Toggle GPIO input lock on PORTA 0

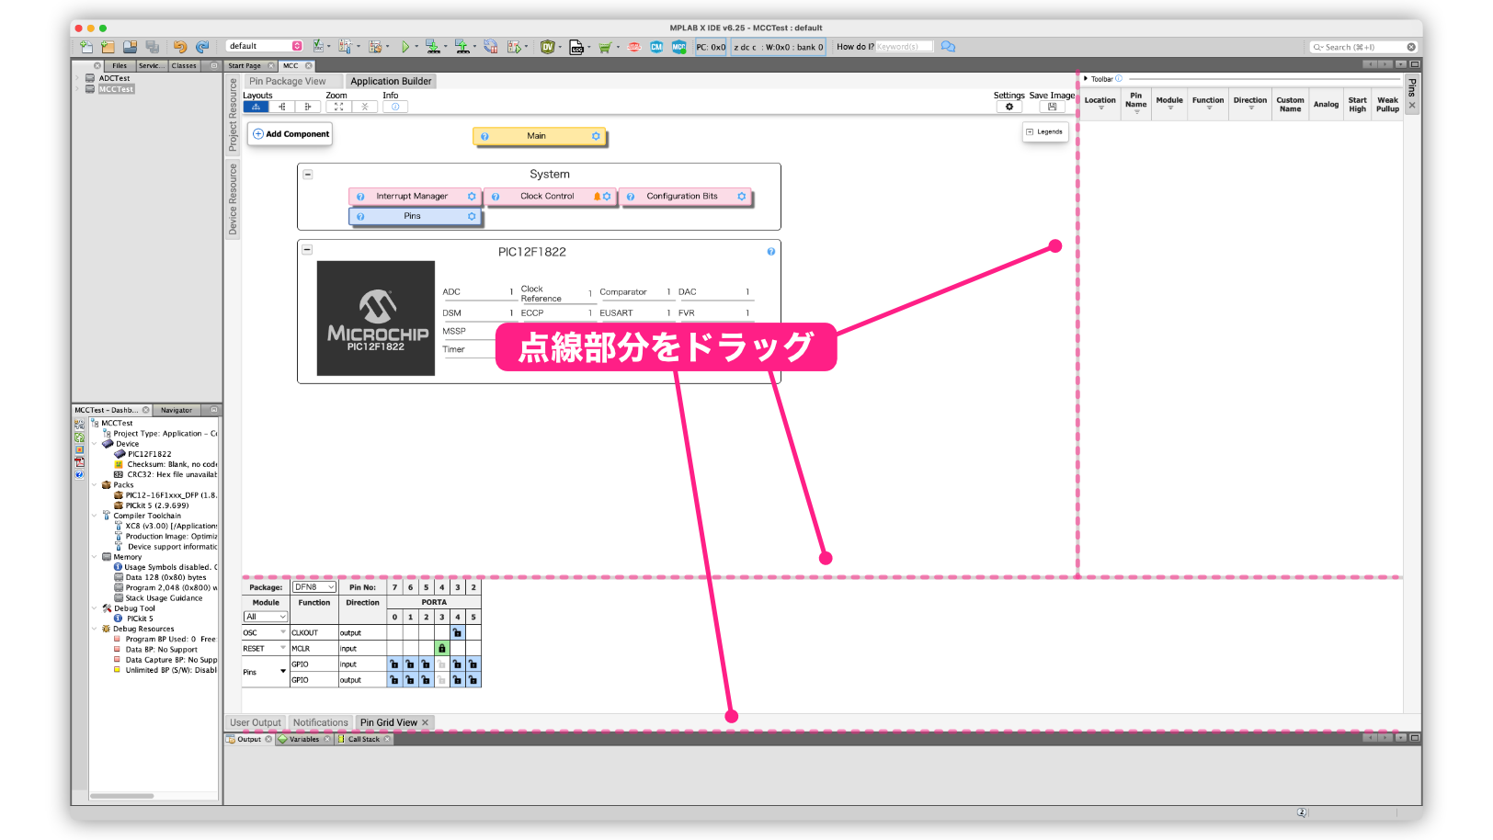(x=394, y=664)
